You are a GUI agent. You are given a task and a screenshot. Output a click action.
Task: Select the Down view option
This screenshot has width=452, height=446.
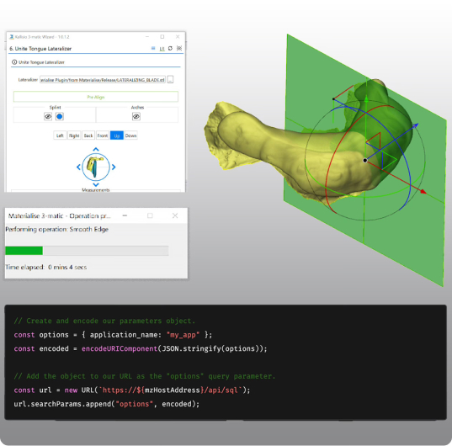point(130,135)
